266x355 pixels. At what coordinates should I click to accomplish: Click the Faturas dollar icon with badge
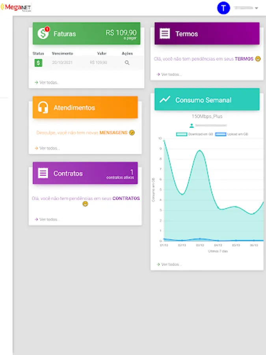[x=43, y=33]
